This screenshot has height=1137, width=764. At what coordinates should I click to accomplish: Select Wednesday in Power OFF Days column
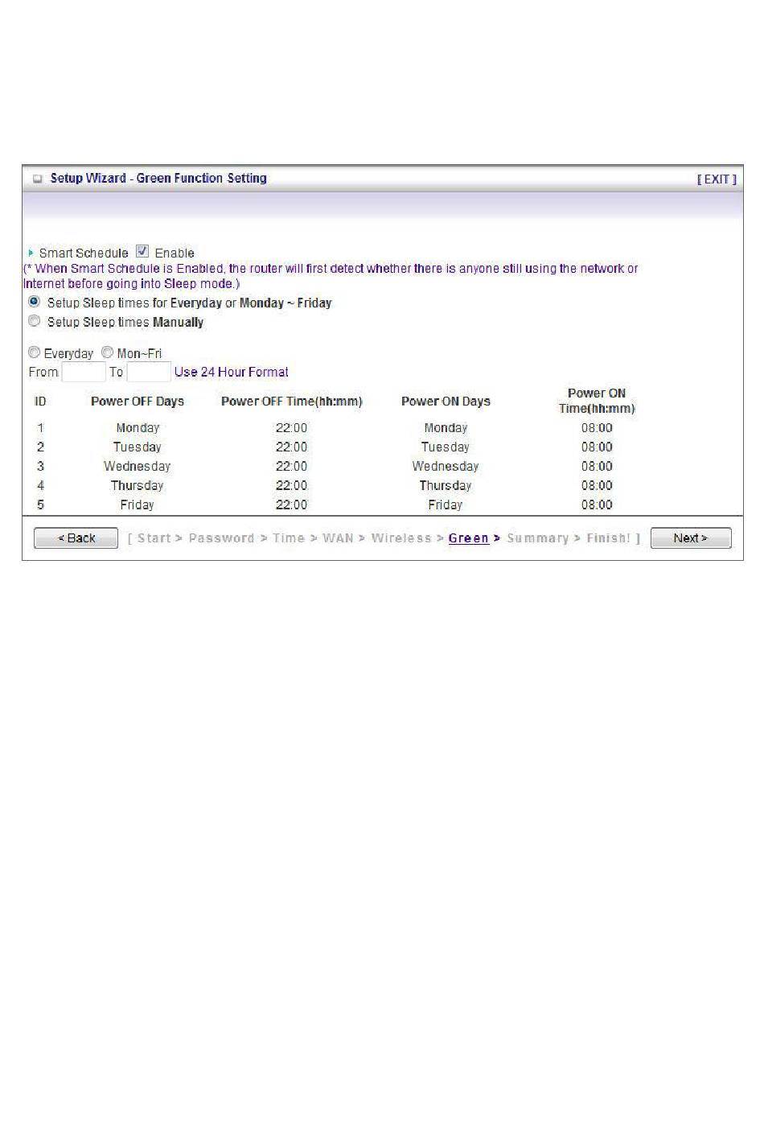137,467
